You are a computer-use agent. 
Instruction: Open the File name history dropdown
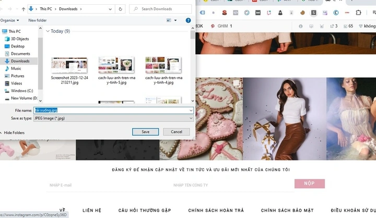pos(191,110)
